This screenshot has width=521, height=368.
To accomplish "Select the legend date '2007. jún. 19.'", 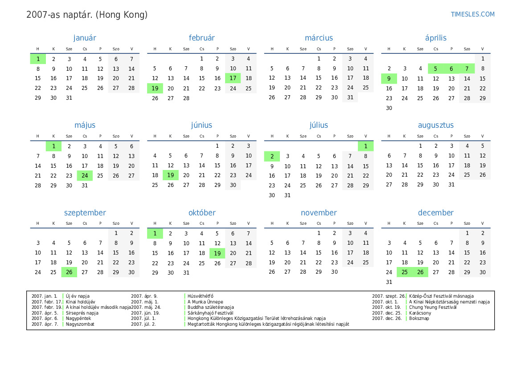I will click(x=145, y=313).
